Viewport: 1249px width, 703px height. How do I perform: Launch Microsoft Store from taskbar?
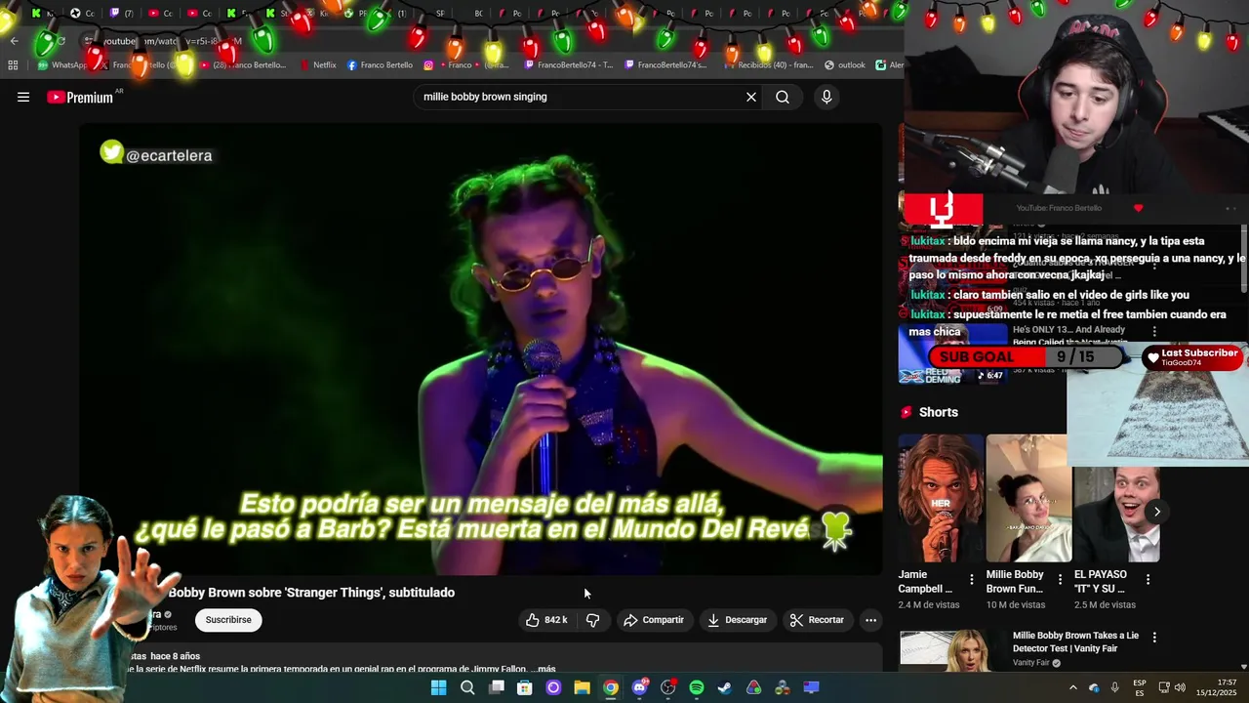525,687
